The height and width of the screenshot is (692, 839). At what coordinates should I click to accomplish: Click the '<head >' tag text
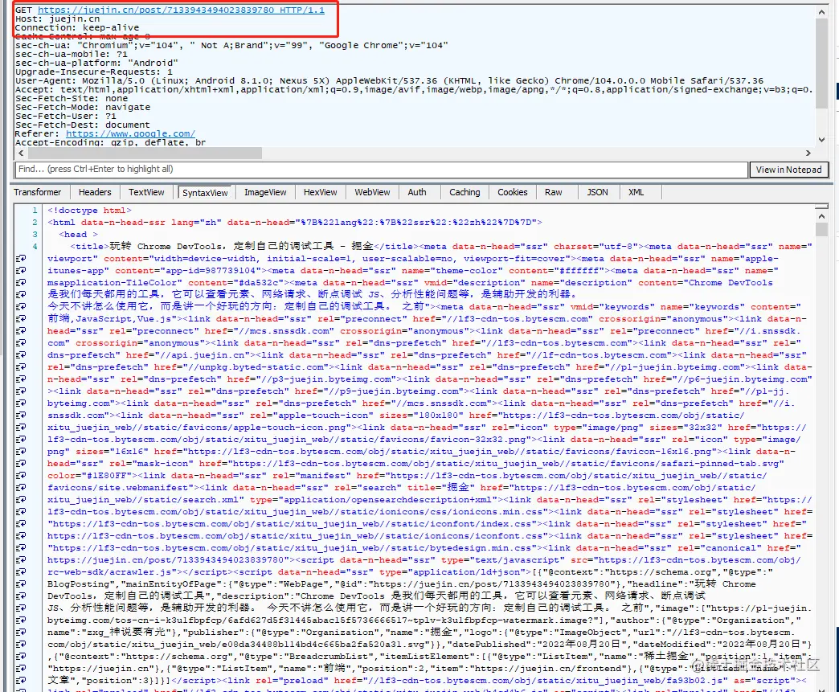click(x=78, y=235)
